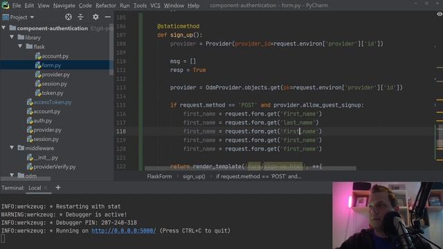
Task: Open the Edit menu
Action: pyautogui.click(x=29, y=6)
